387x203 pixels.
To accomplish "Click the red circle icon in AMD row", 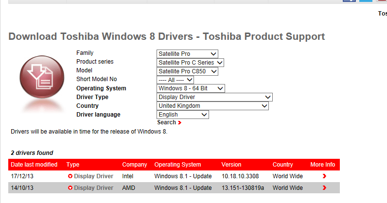I will (x=70, y=188).
